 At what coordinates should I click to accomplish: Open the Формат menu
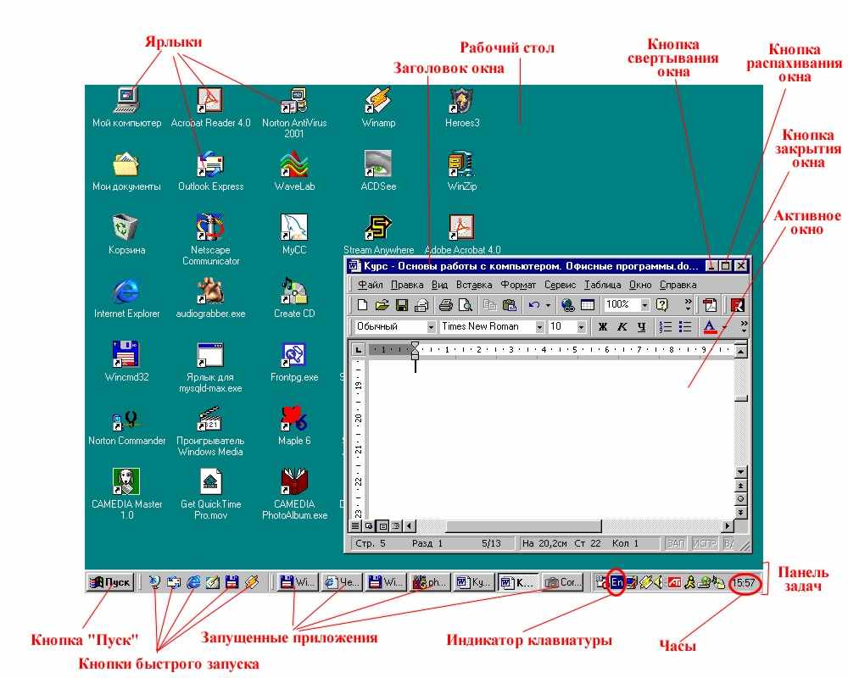(x=517, y=285)
